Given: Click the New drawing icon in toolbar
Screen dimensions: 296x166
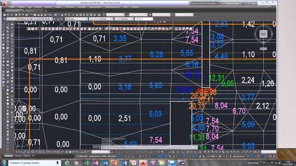Looking at the screenshot, I should click(5, 15).
